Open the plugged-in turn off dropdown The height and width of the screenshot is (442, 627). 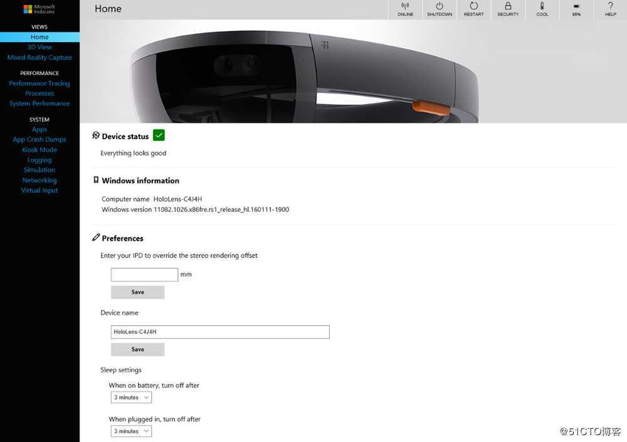point(131,431)
